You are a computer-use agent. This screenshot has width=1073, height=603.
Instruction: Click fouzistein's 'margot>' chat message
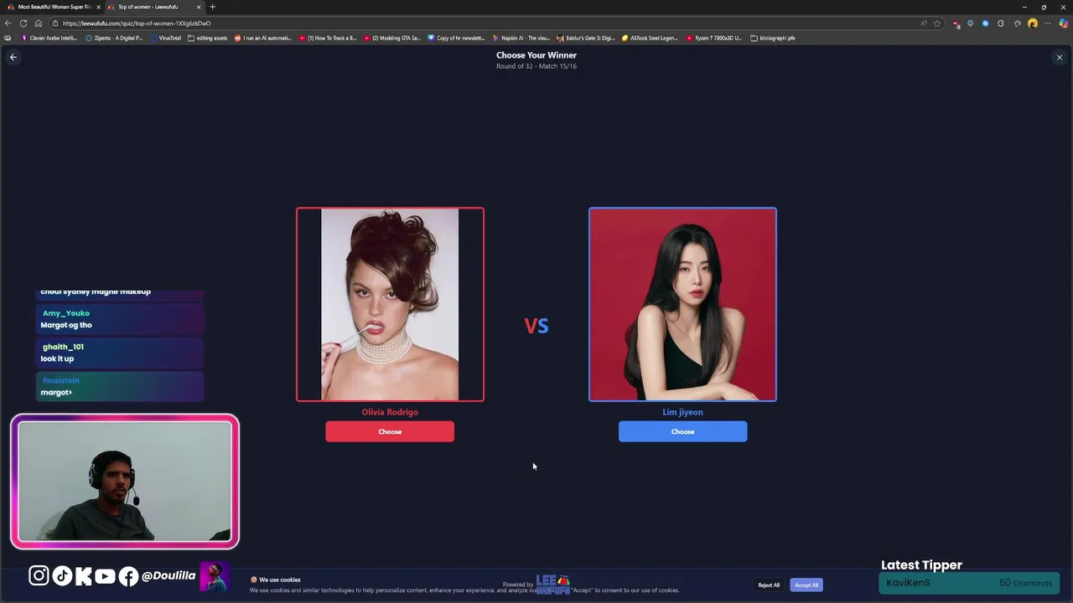pos(120,386)
